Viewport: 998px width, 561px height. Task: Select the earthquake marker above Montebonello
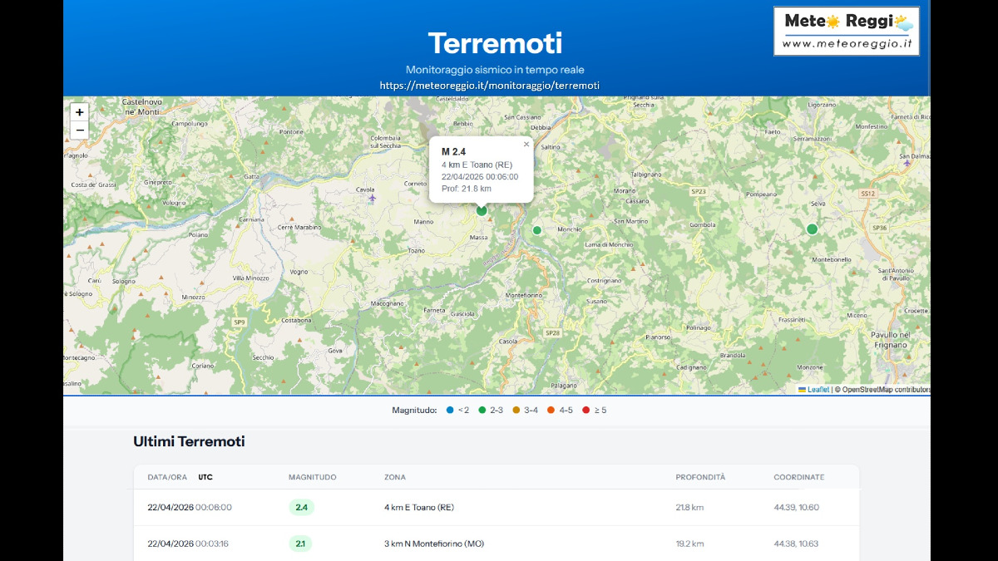coord(813,229)
